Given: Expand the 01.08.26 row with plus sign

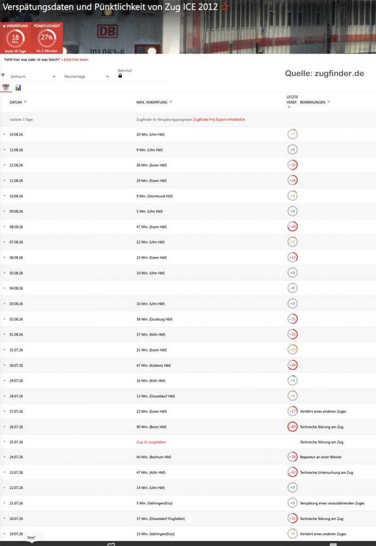Looking at the screenshot, I should (4, 334).
